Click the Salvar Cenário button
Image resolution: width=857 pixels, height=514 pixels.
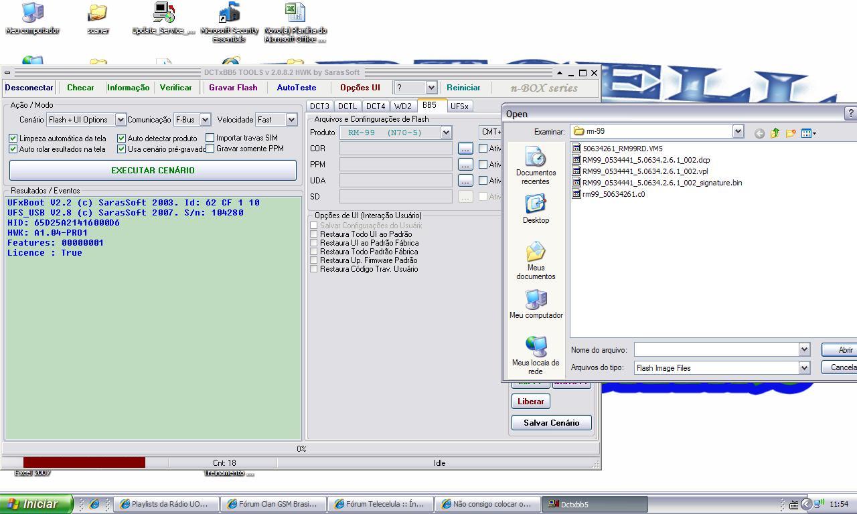pos(552,422)
